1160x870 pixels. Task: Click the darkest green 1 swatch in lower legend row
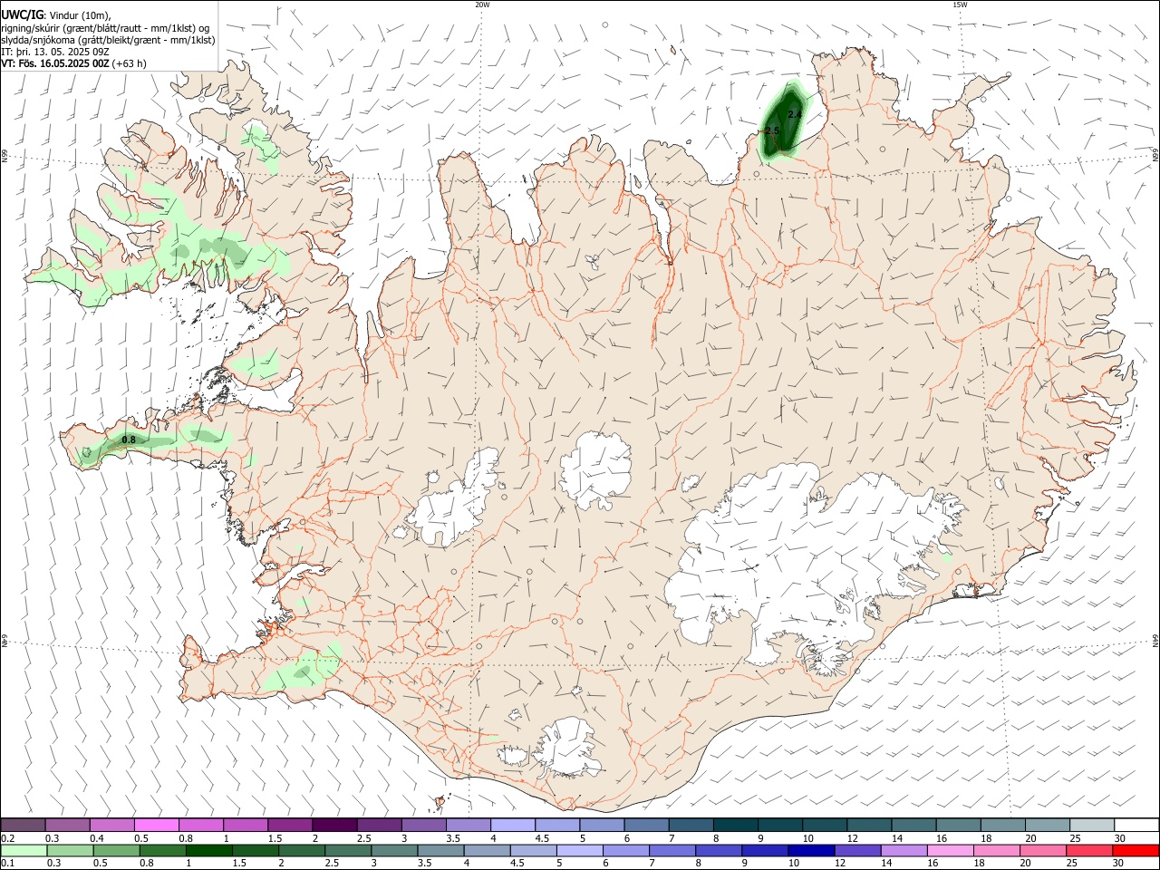[x=208, y=851]
